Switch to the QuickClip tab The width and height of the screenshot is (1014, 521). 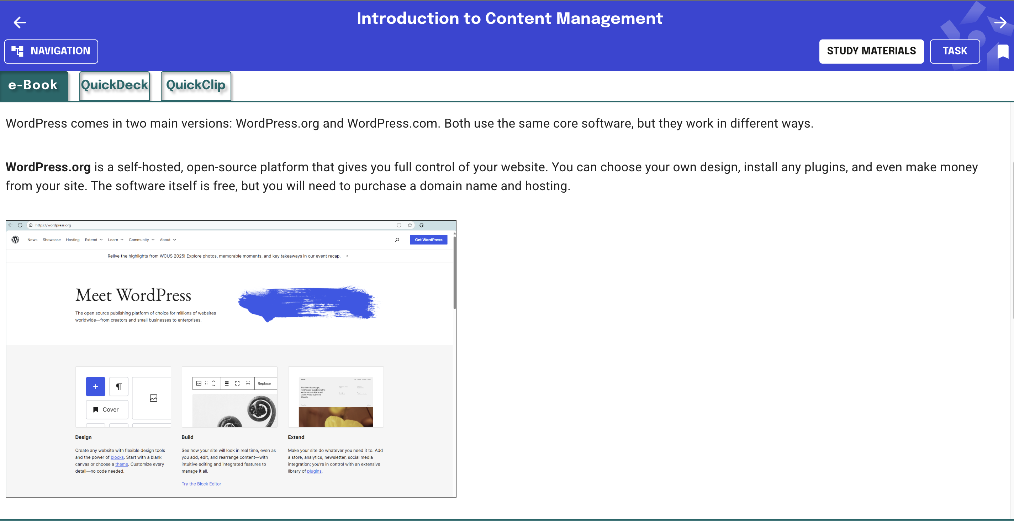coord(196,86)
